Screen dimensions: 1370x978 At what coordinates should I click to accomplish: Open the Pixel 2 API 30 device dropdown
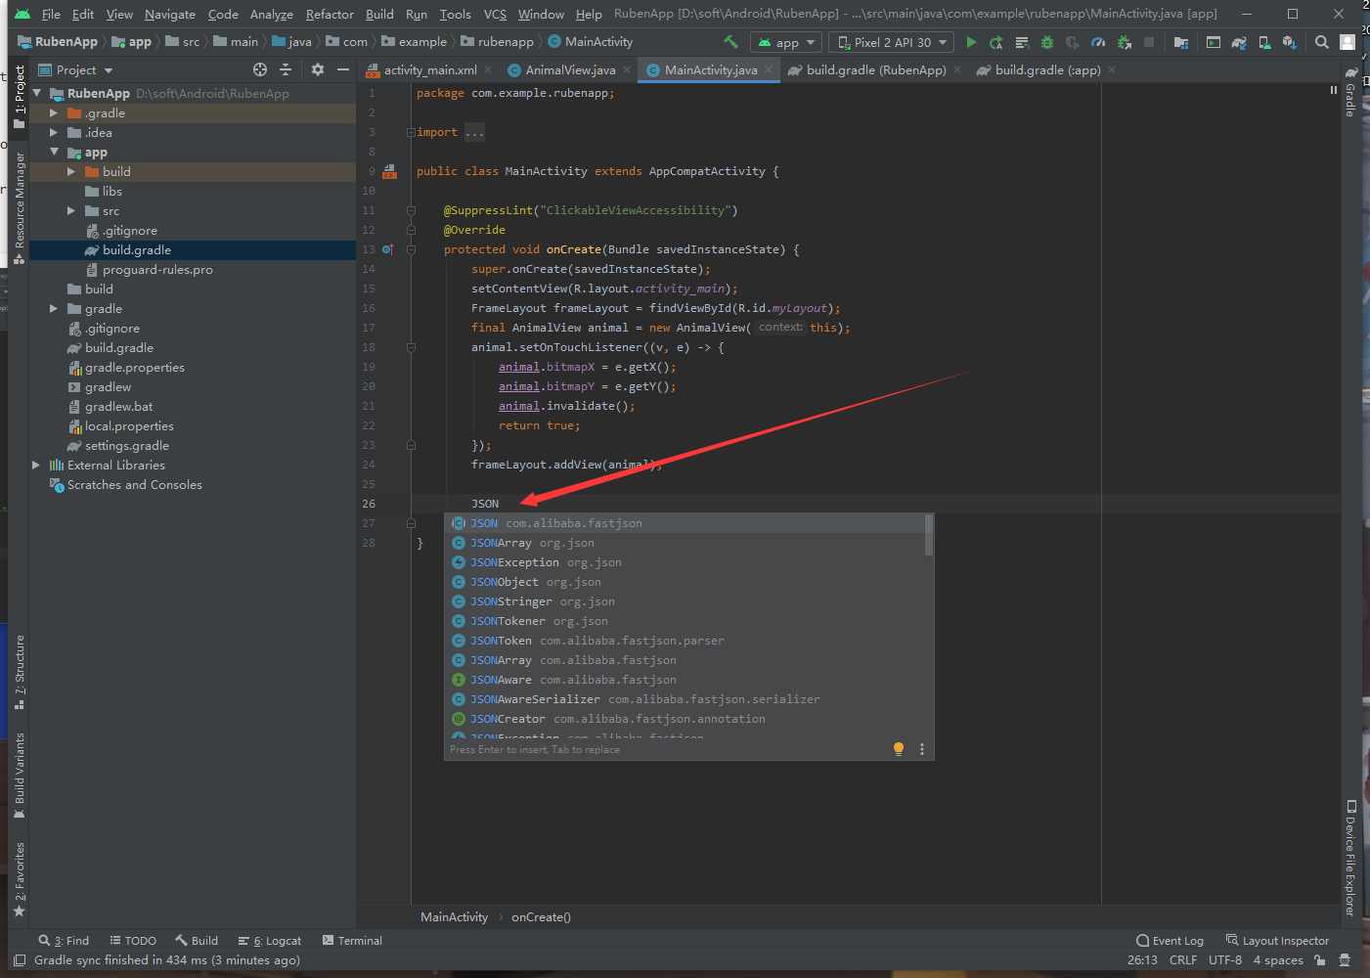pos(892,42)
